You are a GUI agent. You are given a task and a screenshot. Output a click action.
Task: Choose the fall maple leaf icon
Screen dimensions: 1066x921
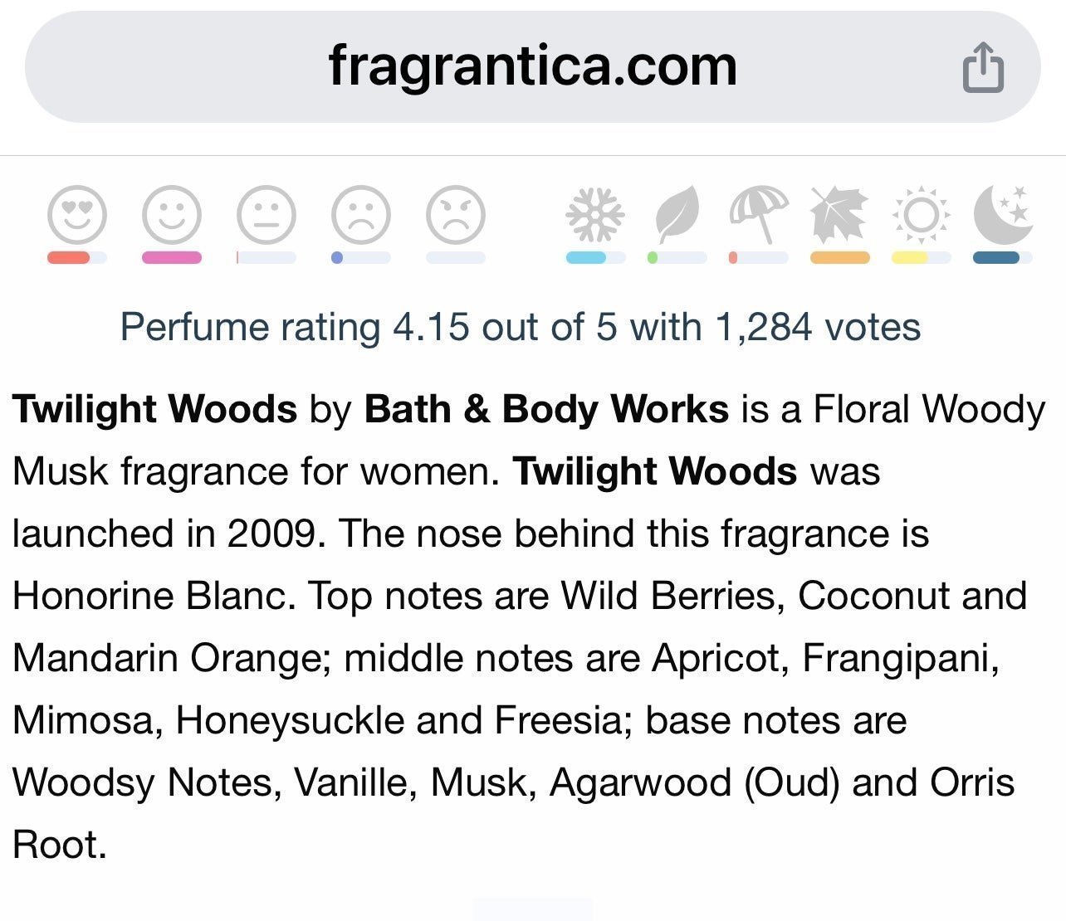(840, 215)
